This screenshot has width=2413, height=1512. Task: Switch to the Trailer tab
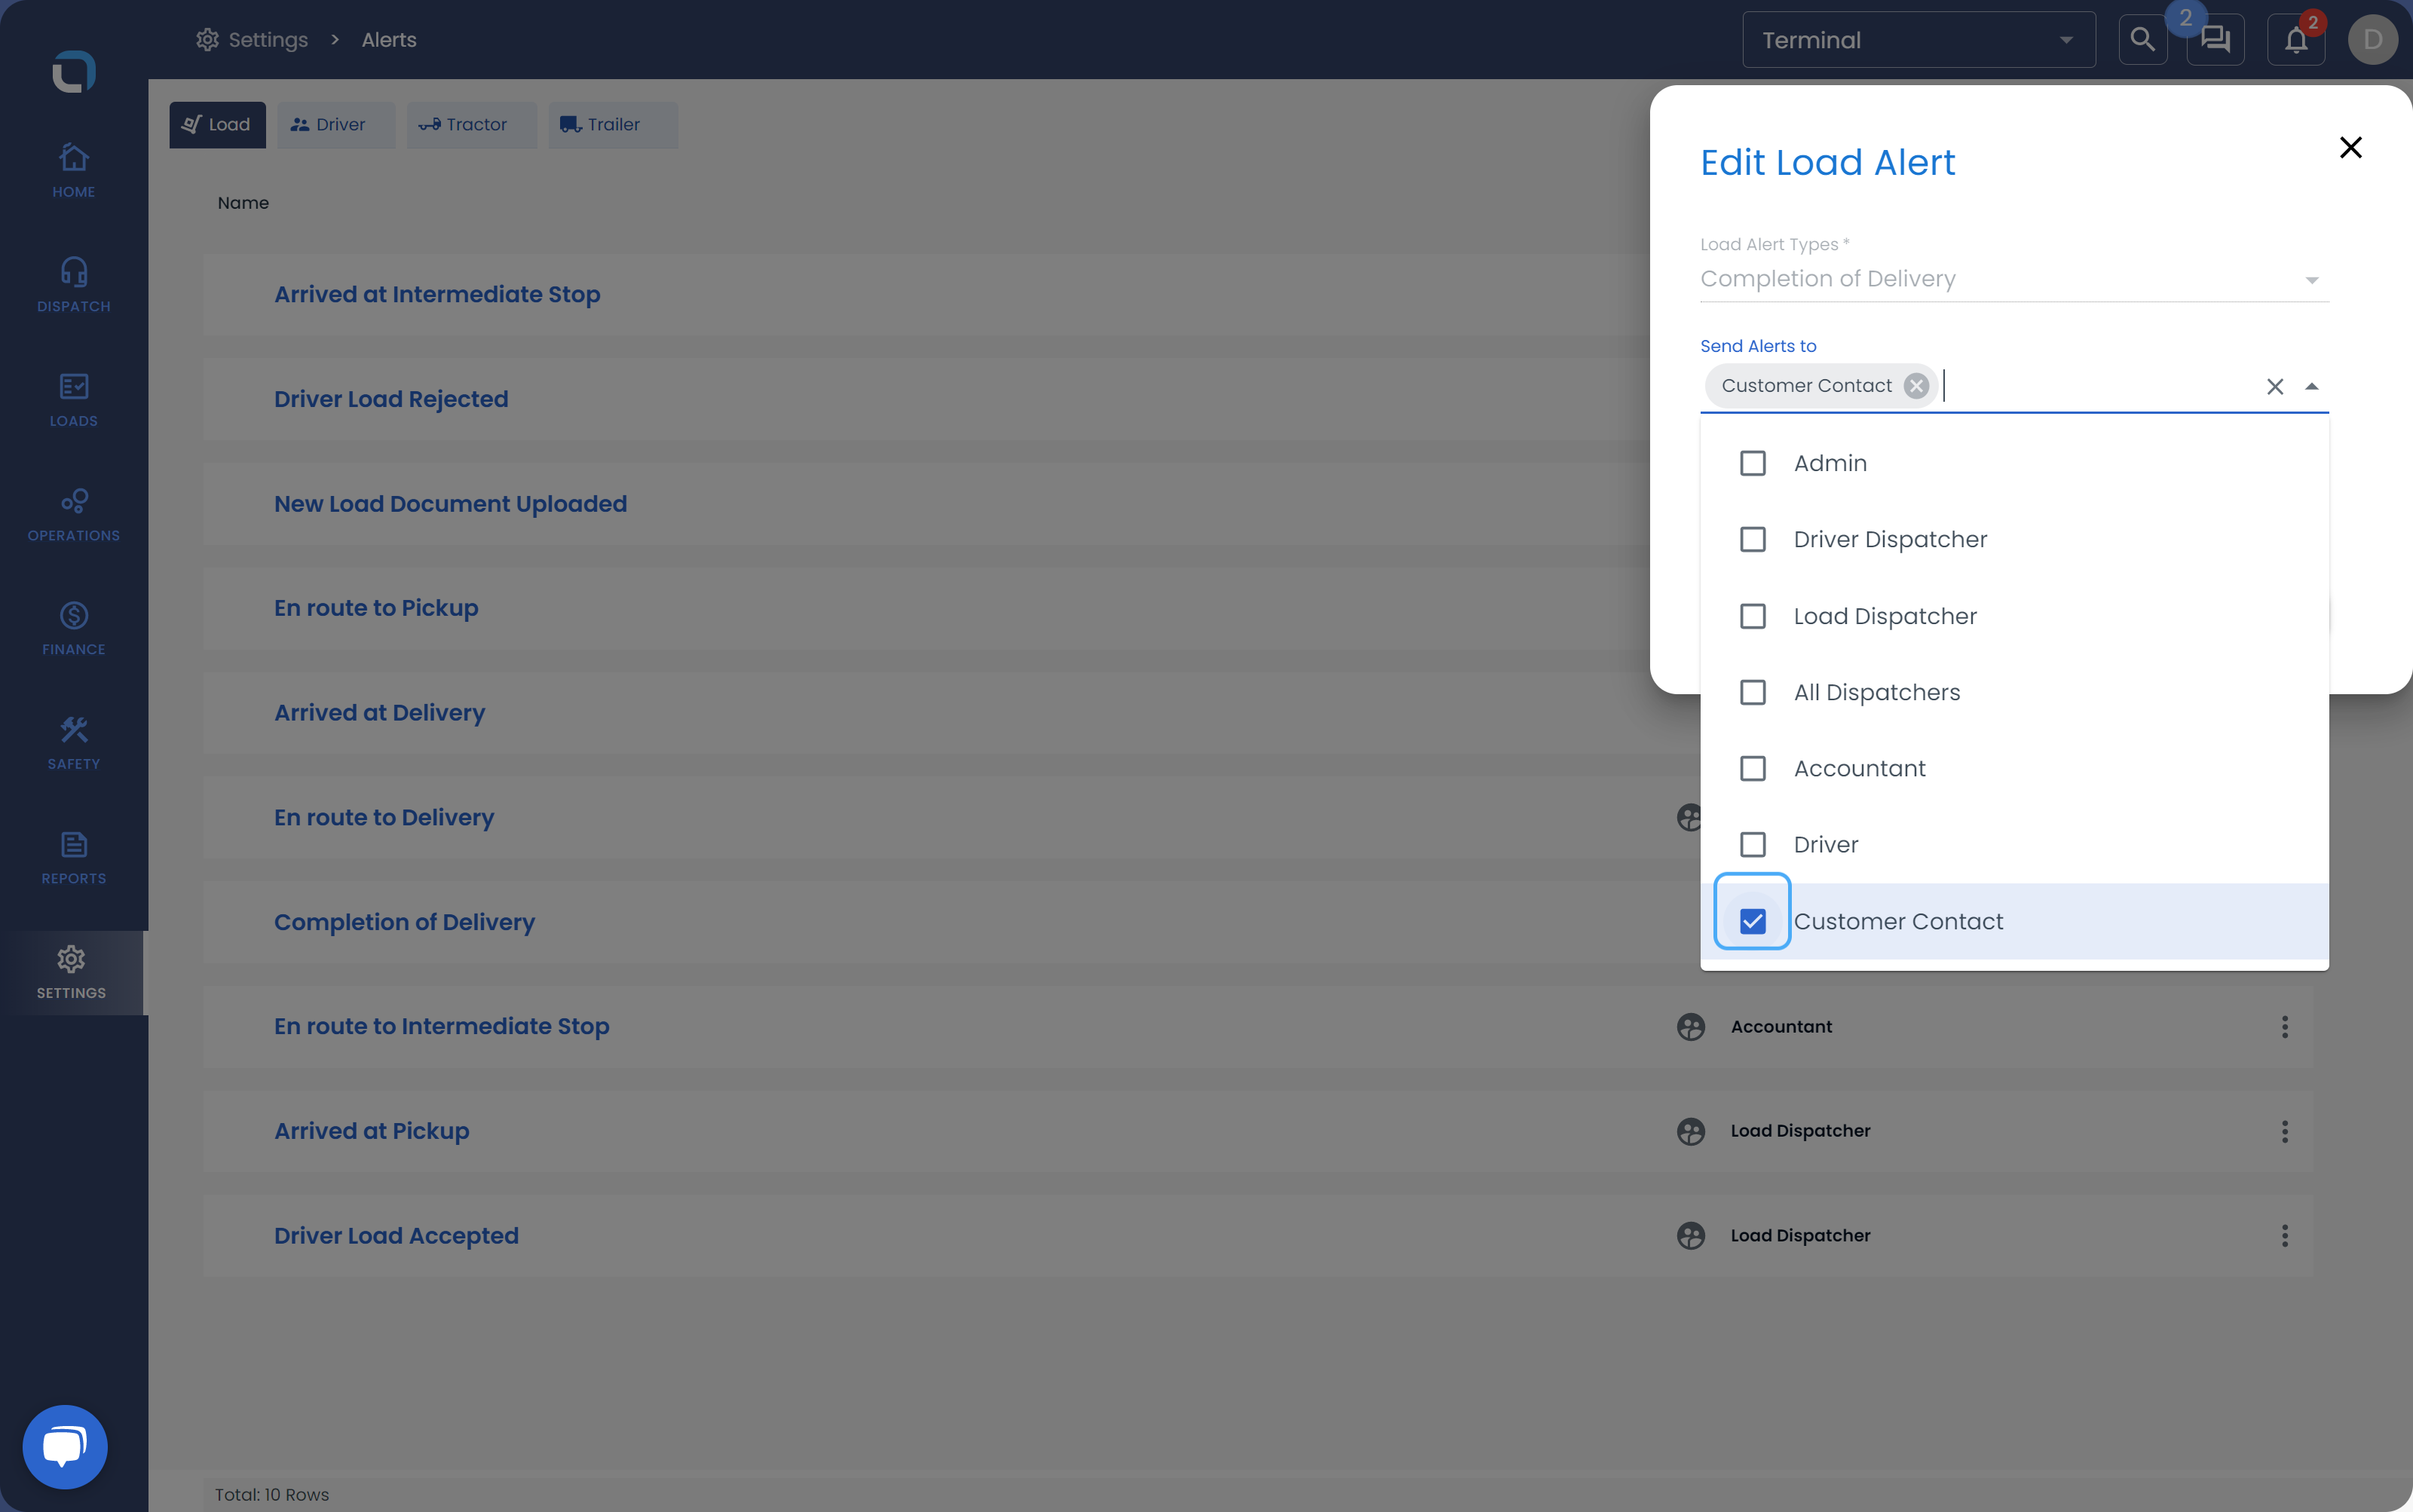point(612,125)
